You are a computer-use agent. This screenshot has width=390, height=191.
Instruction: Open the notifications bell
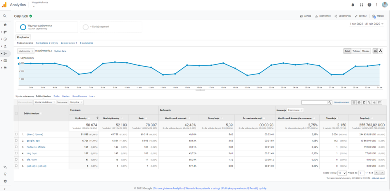click(x=353, y=5)
